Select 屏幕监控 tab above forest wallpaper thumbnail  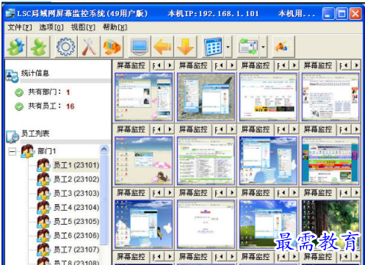tap(318, 193)
